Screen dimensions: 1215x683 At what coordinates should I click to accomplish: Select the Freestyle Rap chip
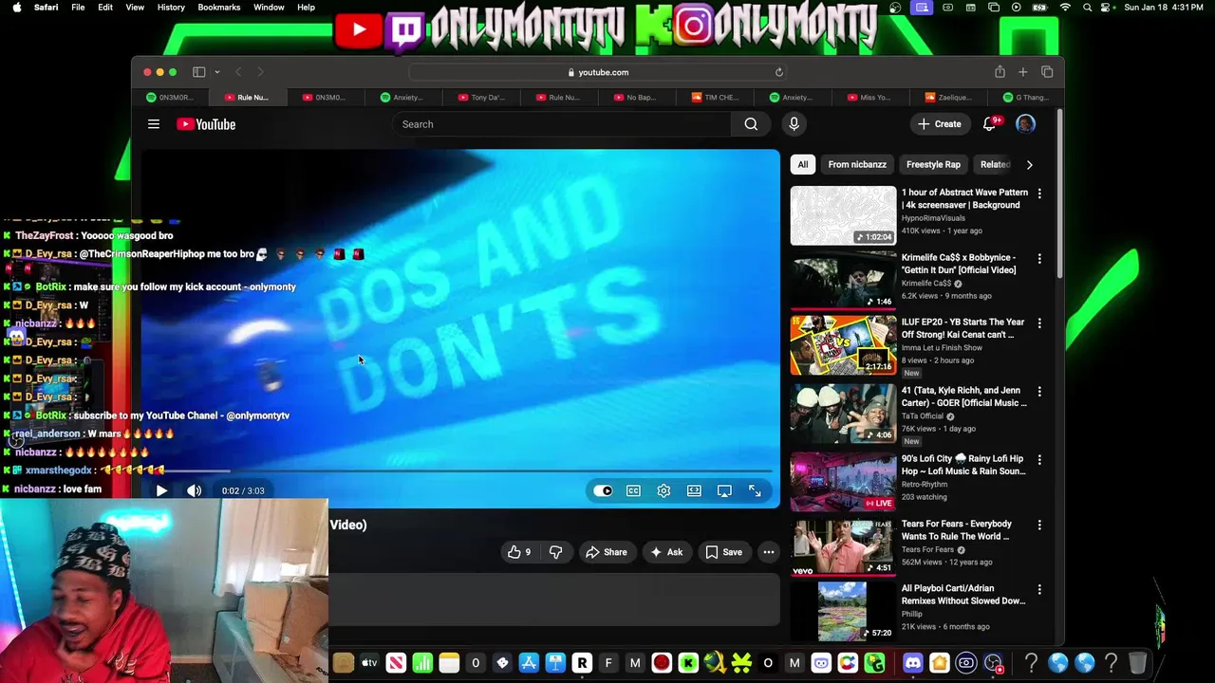(x=933, y=164)
